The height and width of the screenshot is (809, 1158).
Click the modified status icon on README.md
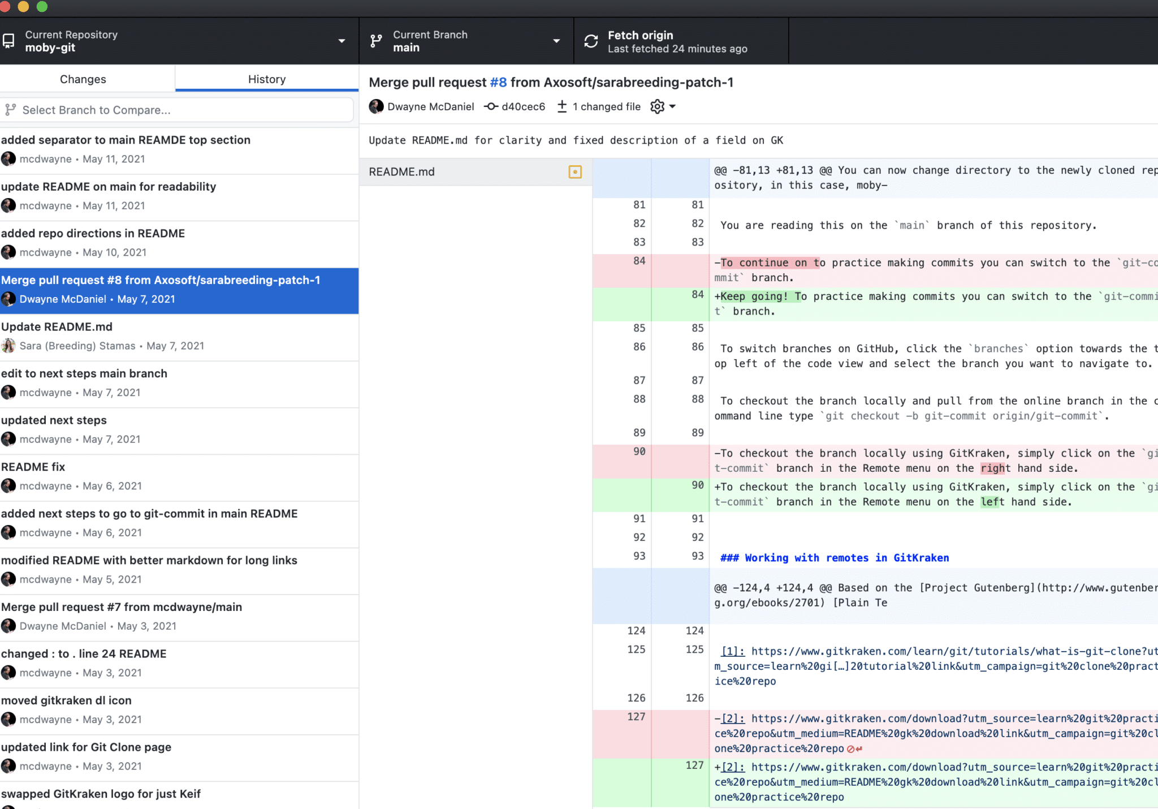(575, 172)
